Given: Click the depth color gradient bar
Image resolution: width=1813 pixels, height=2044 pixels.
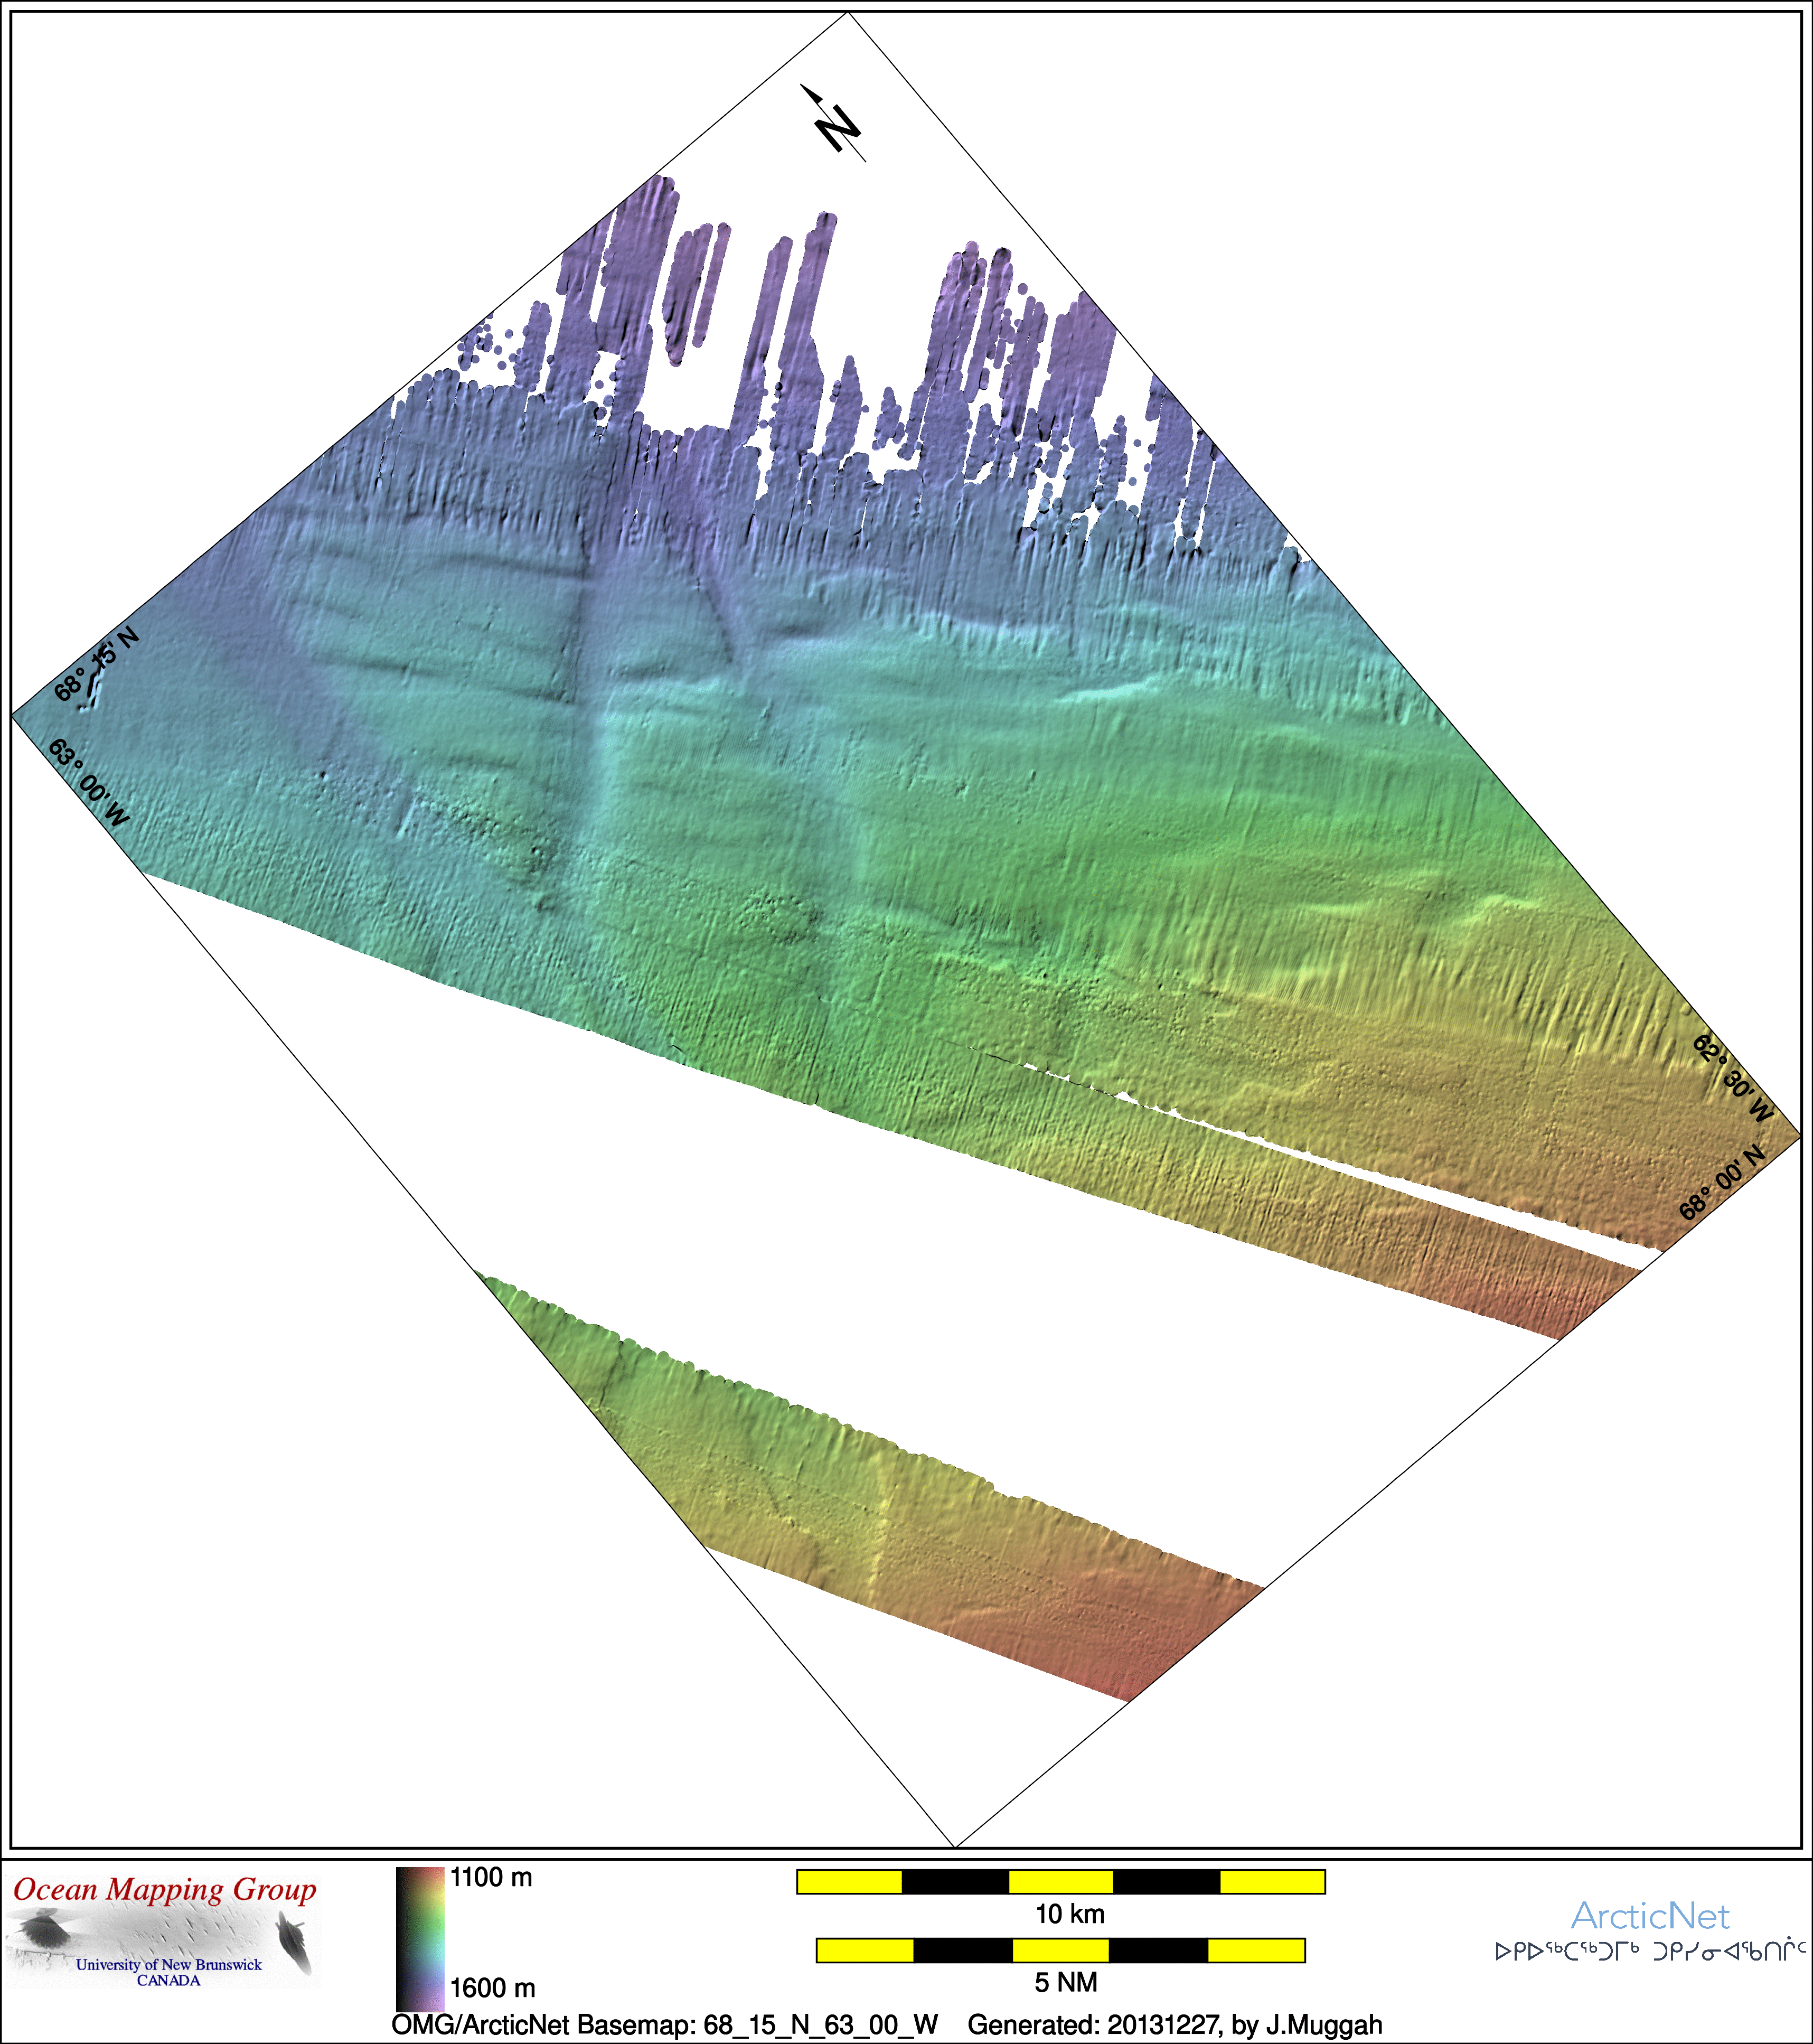Looking at the screenshot, I should [420, 1939].
